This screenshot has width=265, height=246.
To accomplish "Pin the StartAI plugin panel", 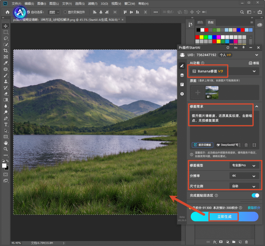I will 243,48.
